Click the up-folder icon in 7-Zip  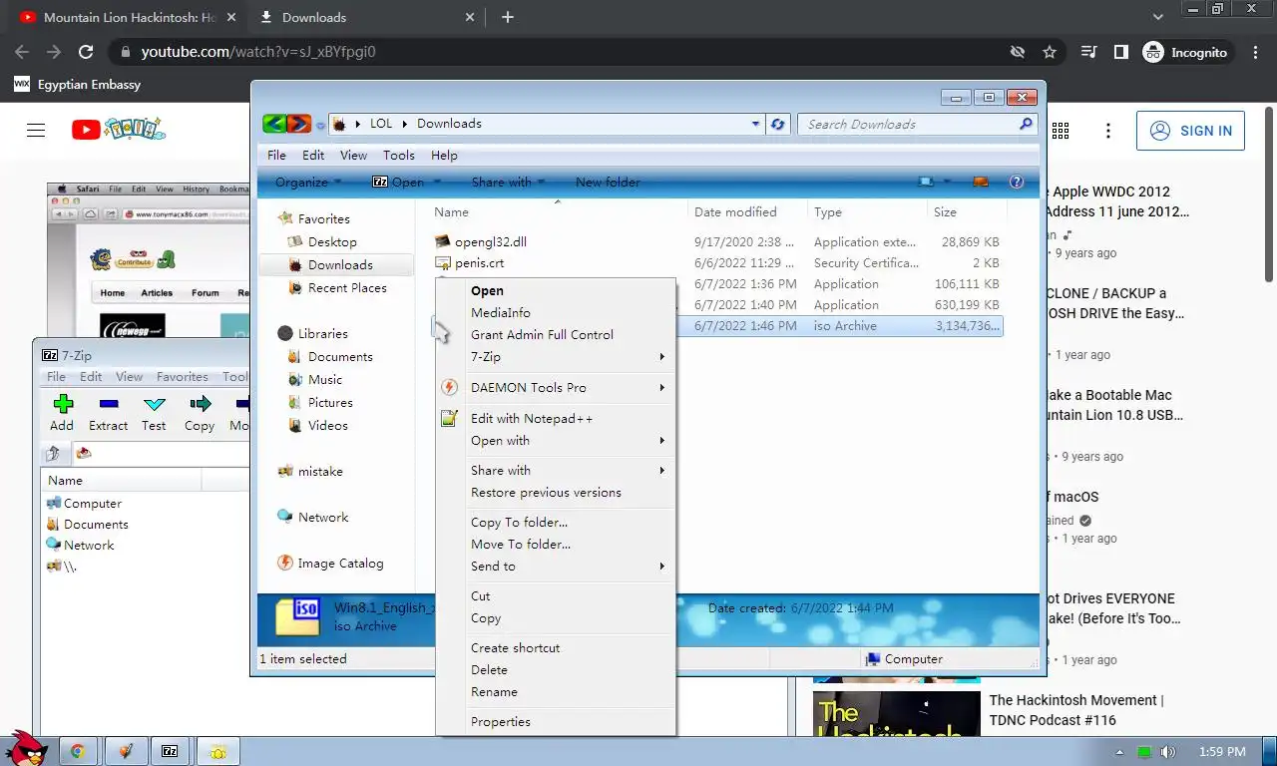click(x=54, y=454)
